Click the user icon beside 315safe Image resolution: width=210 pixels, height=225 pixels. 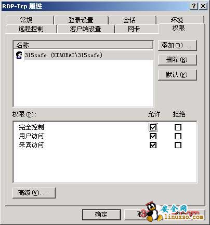point(19,55)
